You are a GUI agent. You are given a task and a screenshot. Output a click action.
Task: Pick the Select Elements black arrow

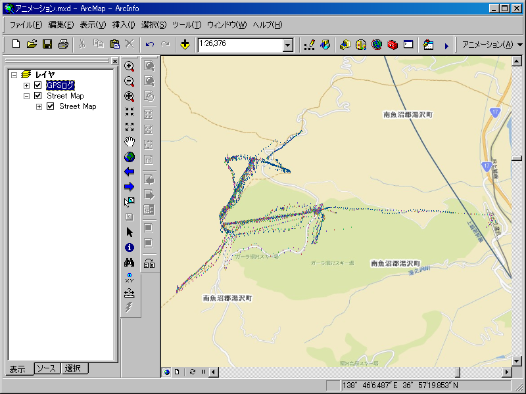tap(130, 232)
